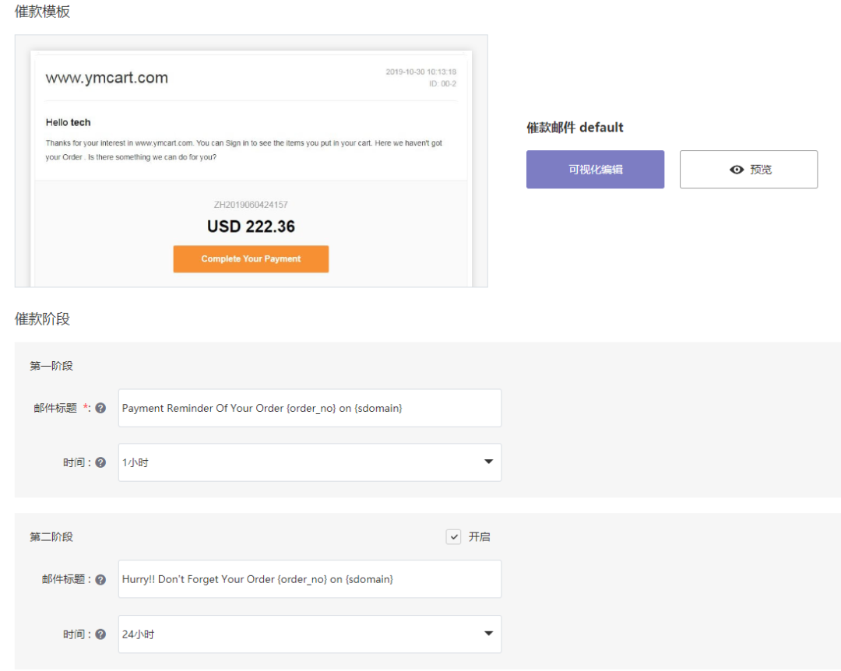Click www.ymcart.com title in email preview
The image size is (841, 671).
pyautogui.click(x=107, y=78)
